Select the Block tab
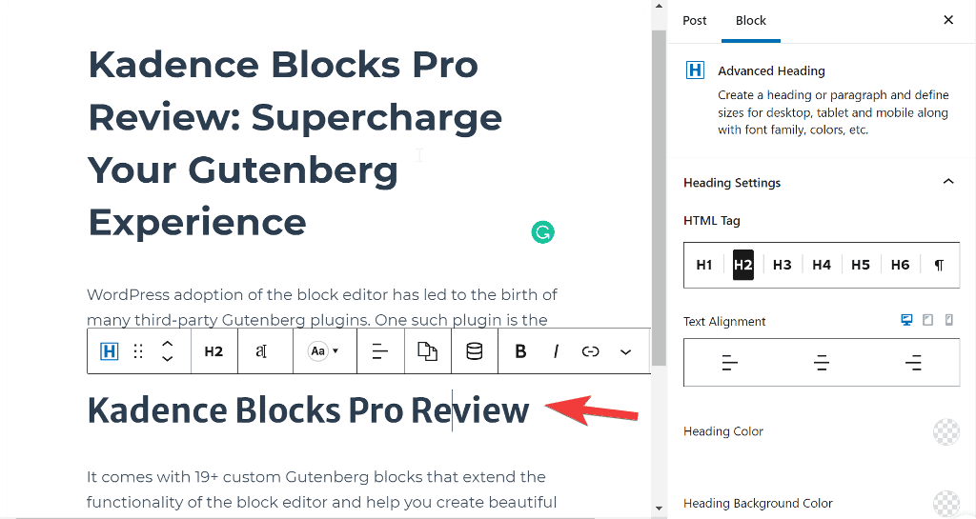The image size is (976, 519). click(x=750, y=20)
